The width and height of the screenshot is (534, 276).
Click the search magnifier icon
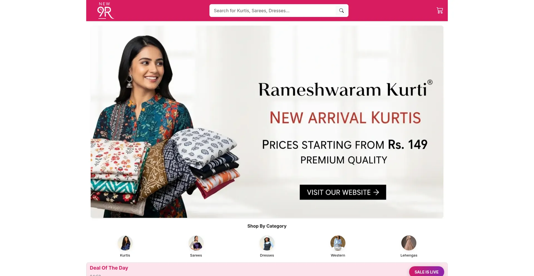(342, 11)
